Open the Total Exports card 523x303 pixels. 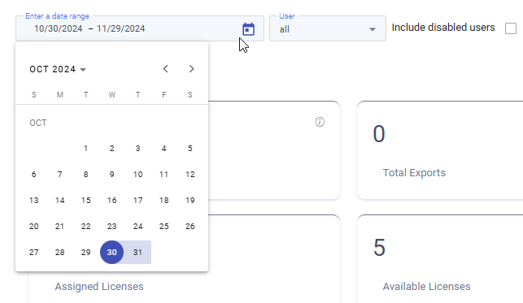coord(440,150)
